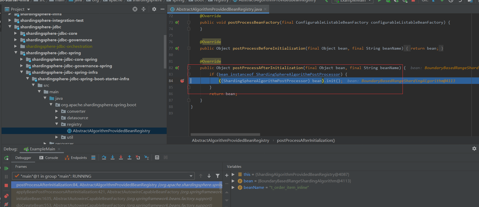479x207 pixels.
Task: Toggle Mute Breakpoints icon in debug sidebar
Action: tap(6, 204)
